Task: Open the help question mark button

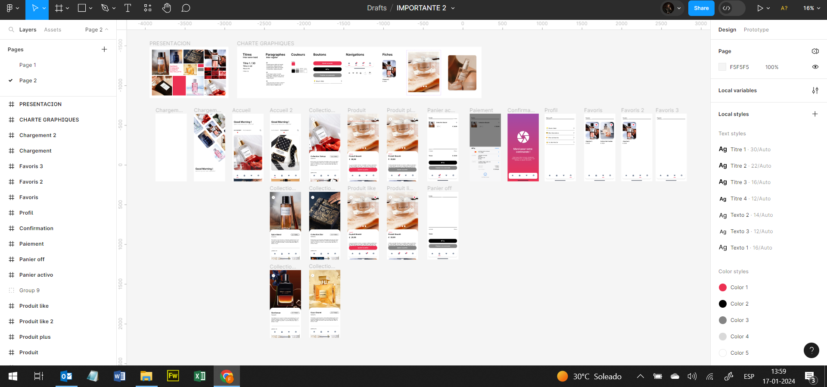Action: [811, 350]
